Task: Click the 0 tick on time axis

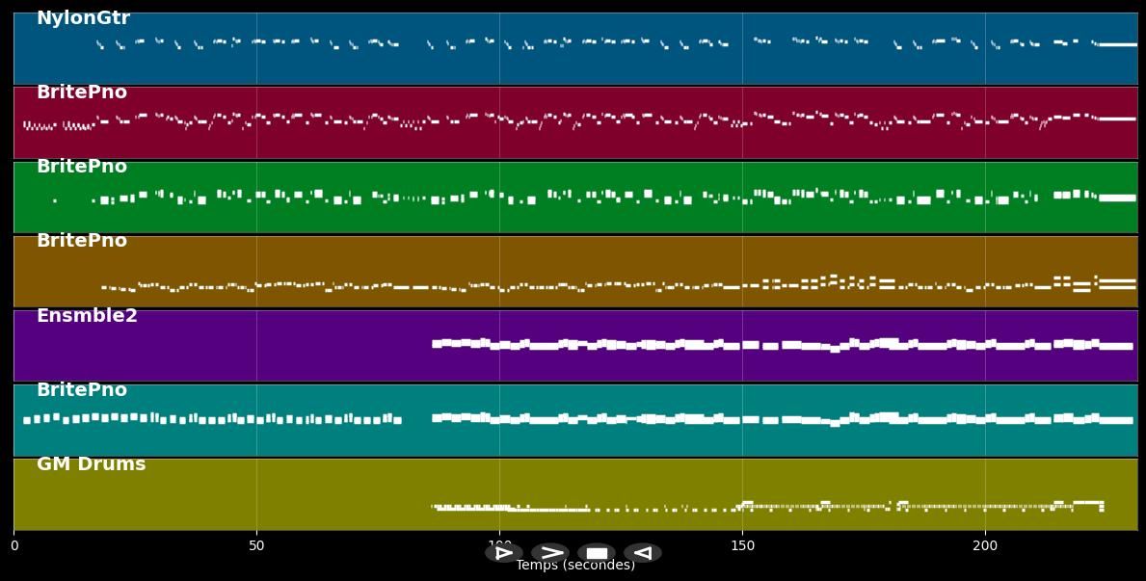Action: coord(13,546)
